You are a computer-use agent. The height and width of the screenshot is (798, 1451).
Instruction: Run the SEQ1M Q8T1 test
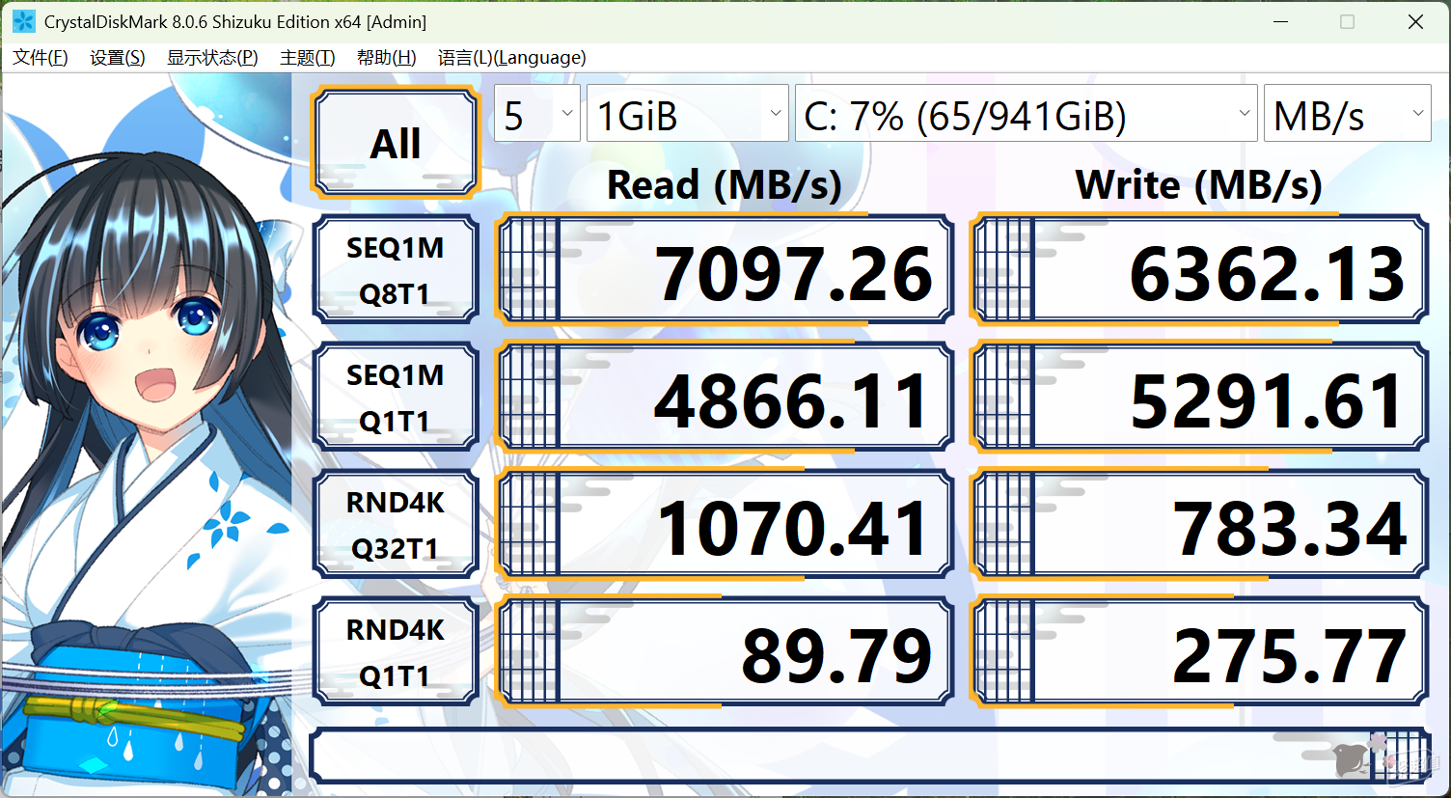coord(396,269)
